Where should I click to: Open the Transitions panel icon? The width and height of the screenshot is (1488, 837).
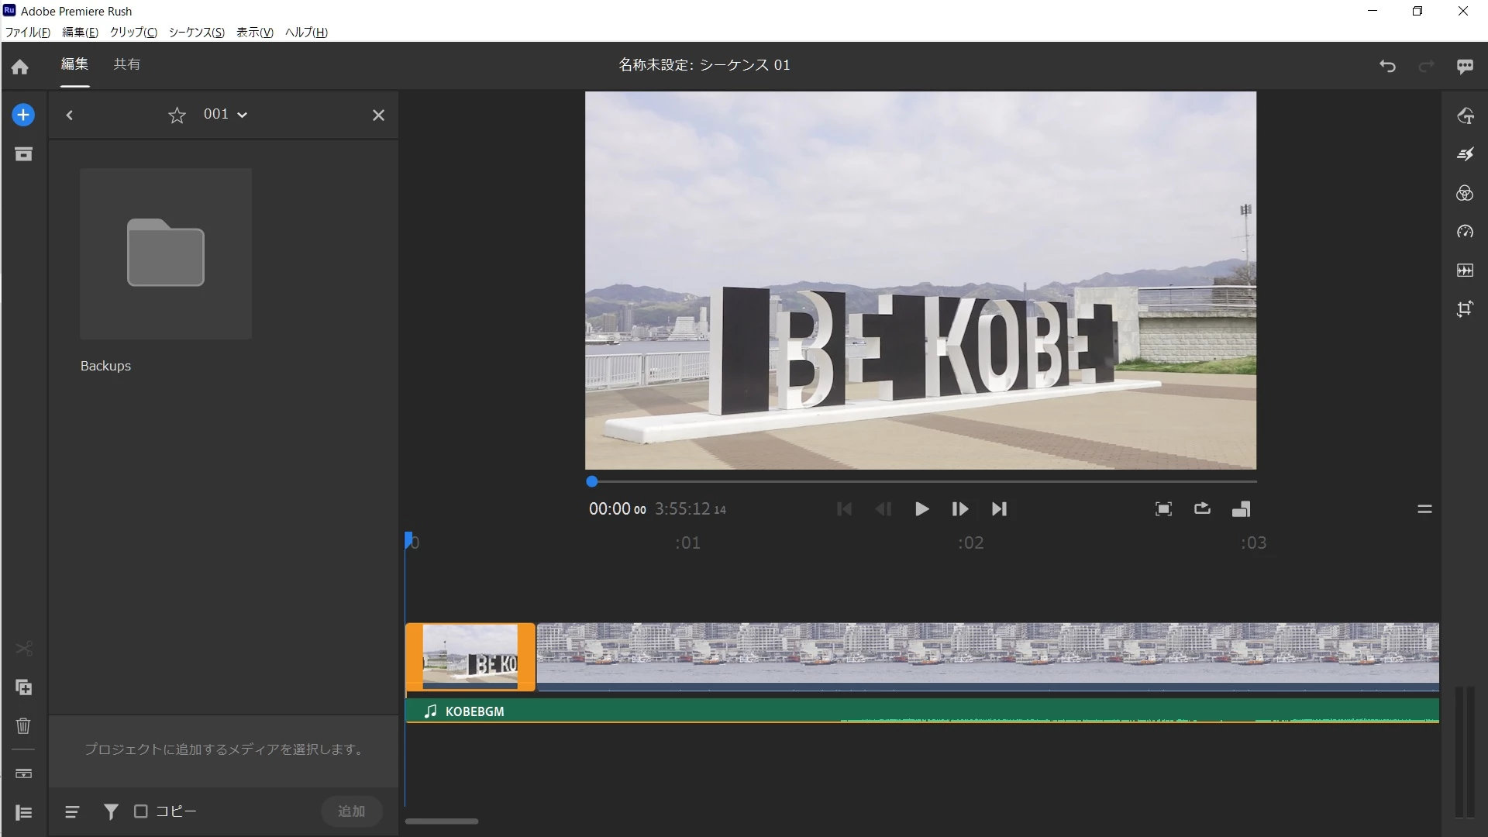1464,154
